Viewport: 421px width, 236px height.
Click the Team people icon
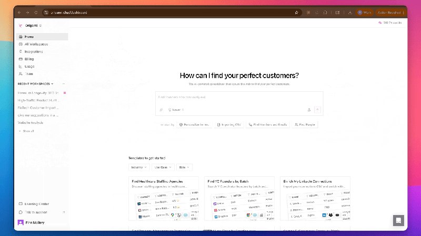pyautogui.click(x=21, y=73)
